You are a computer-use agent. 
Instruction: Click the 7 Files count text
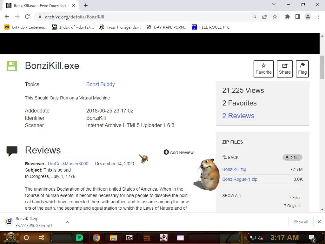click(295, 198)
